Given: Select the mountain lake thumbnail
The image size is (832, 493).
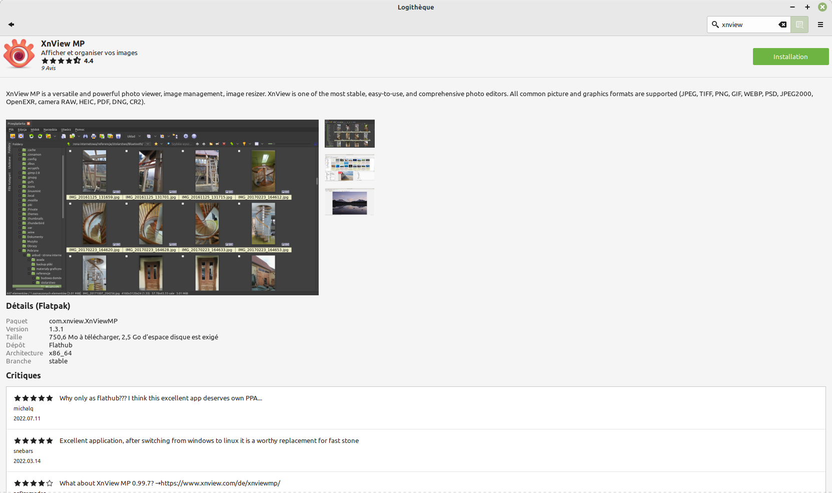Looking at the screenshot, I should (350, 202).
